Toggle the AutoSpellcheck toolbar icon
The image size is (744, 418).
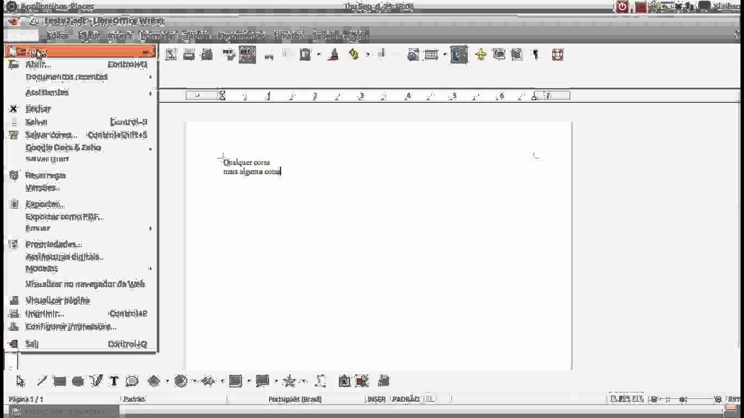click(247, 55)
